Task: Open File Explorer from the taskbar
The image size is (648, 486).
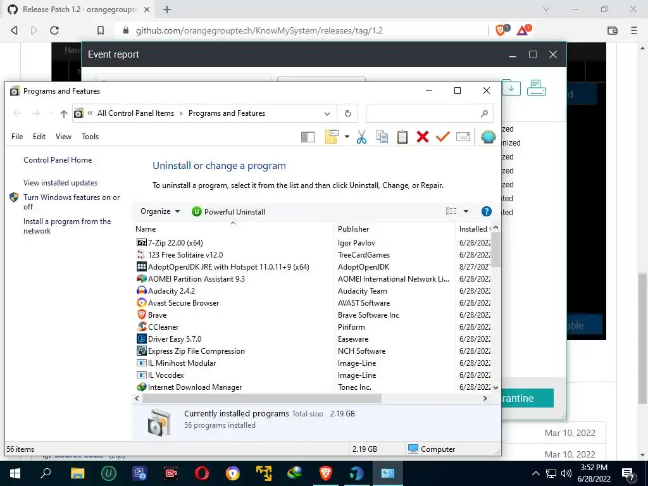Action: coord(77,473)
